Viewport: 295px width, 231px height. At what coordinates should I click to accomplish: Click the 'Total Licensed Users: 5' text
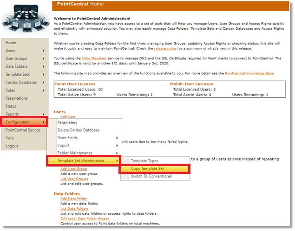click(194, 90)
